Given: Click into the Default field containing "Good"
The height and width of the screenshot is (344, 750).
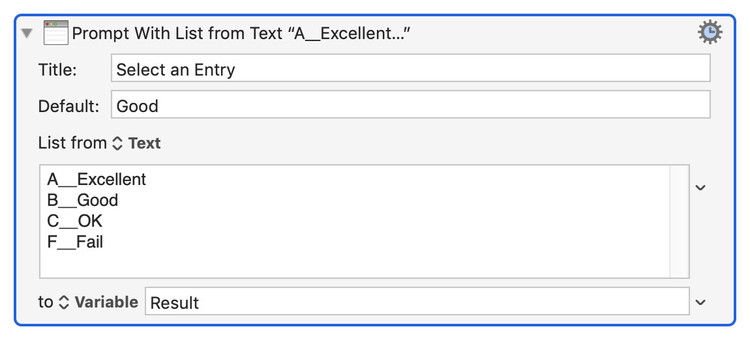Looking at the screenshot, I should coord(411,105).
